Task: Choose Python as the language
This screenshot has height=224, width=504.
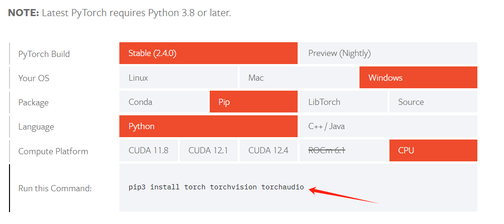Action: 208,127
